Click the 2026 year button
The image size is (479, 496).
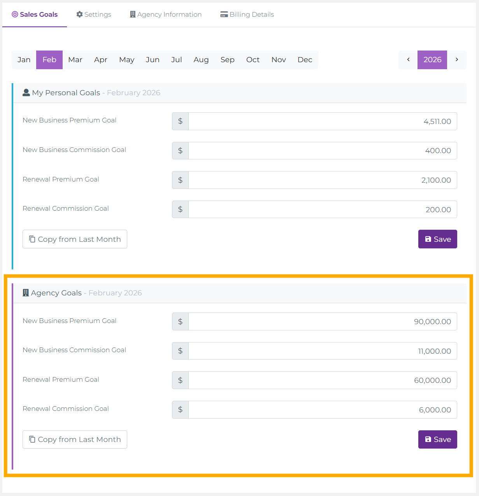[x=432, y=60]
